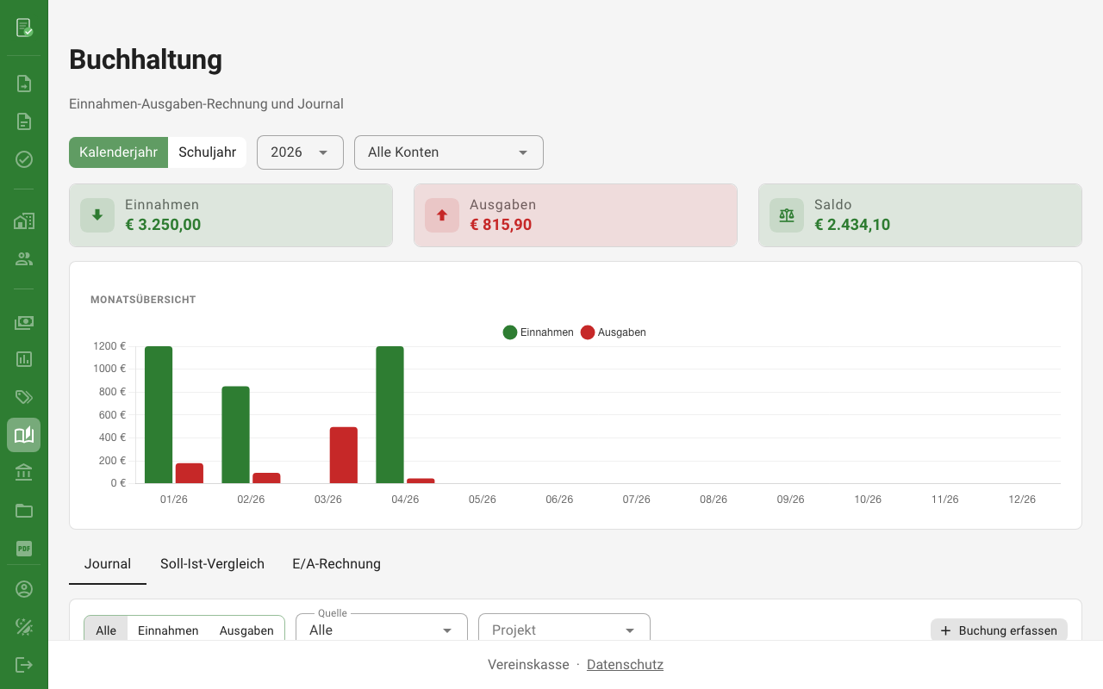
Task: Open the 2026 year dropdown
Action: 300,152
